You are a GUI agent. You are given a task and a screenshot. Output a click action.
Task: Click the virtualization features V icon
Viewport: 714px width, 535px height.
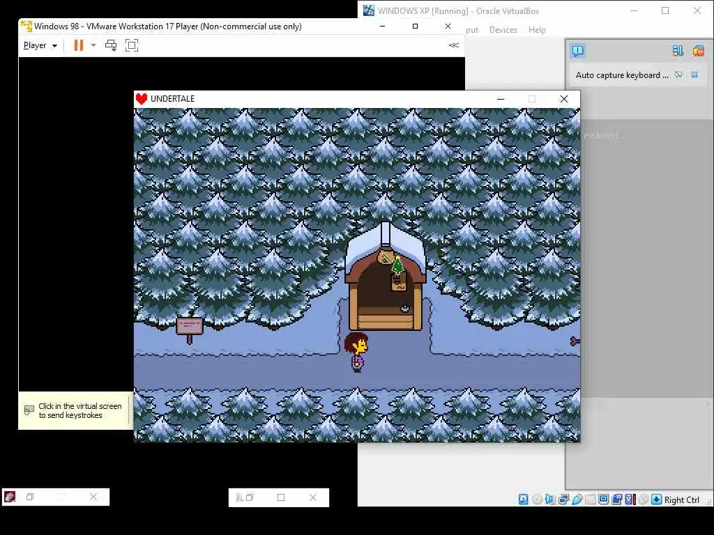[630, 499]
